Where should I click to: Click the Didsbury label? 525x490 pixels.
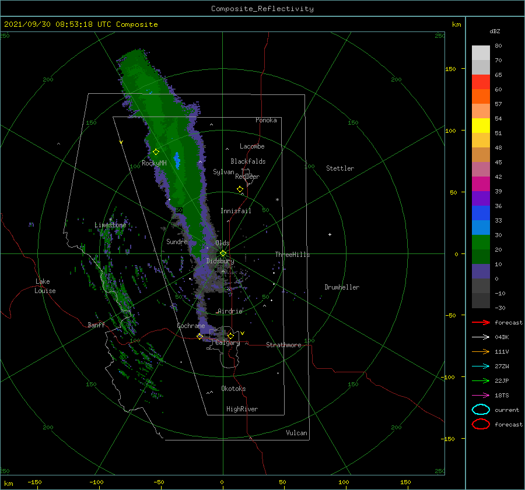pos(220,261)
